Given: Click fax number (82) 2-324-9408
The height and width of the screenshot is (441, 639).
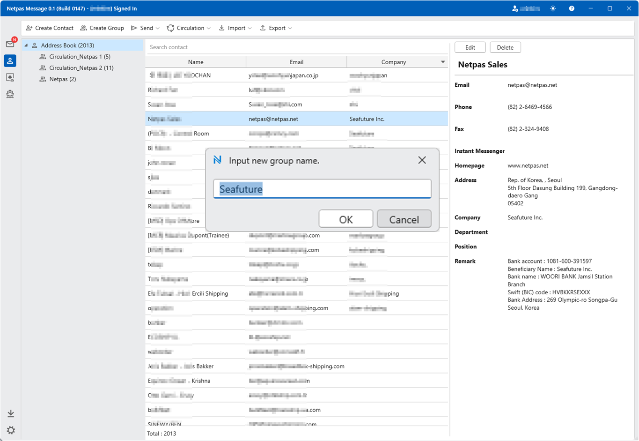Looking at the screenshot, I should click(x=528, y=129).
